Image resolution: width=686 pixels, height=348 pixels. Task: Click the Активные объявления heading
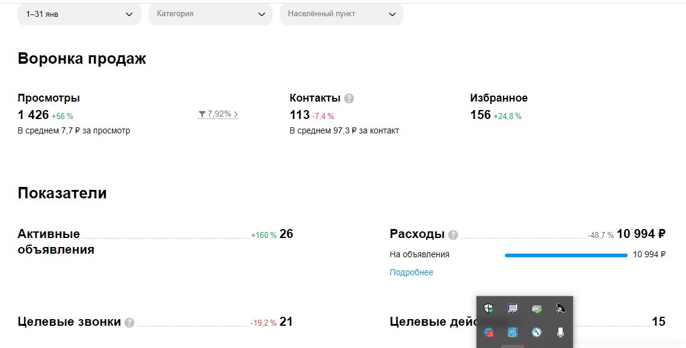49,242
